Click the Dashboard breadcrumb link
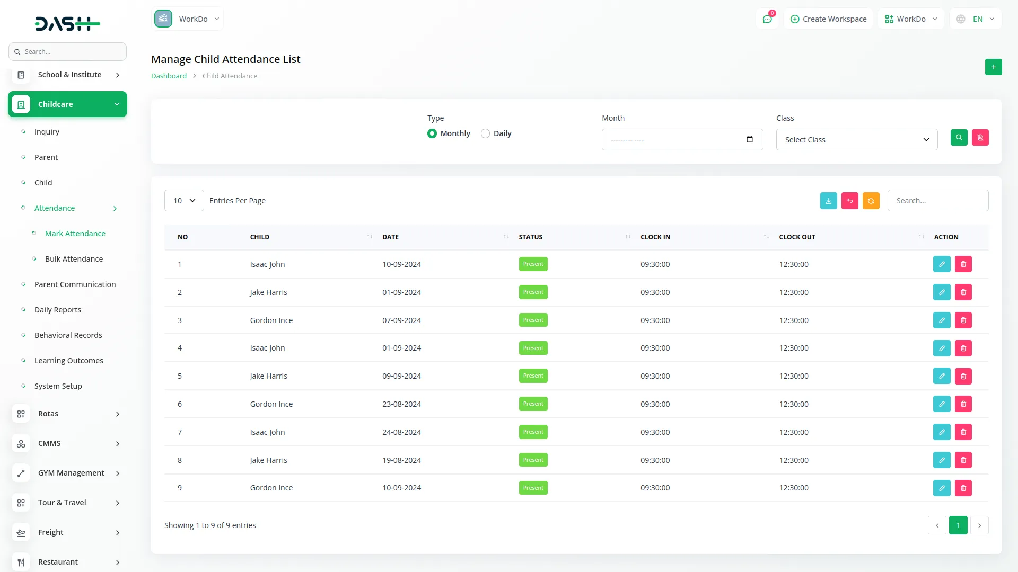The width and height of the screenshot is (1018, 572). pyautogui.click(x=169, y=76)
